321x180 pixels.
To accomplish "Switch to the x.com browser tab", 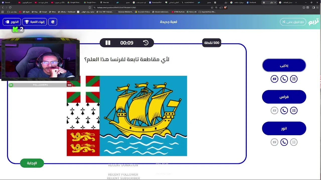I will pos(188,2).
